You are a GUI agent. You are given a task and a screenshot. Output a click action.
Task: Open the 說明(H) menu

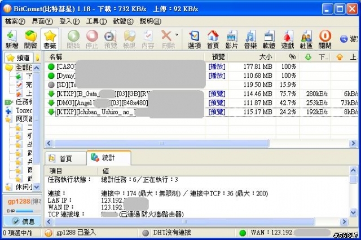[151, 21]
